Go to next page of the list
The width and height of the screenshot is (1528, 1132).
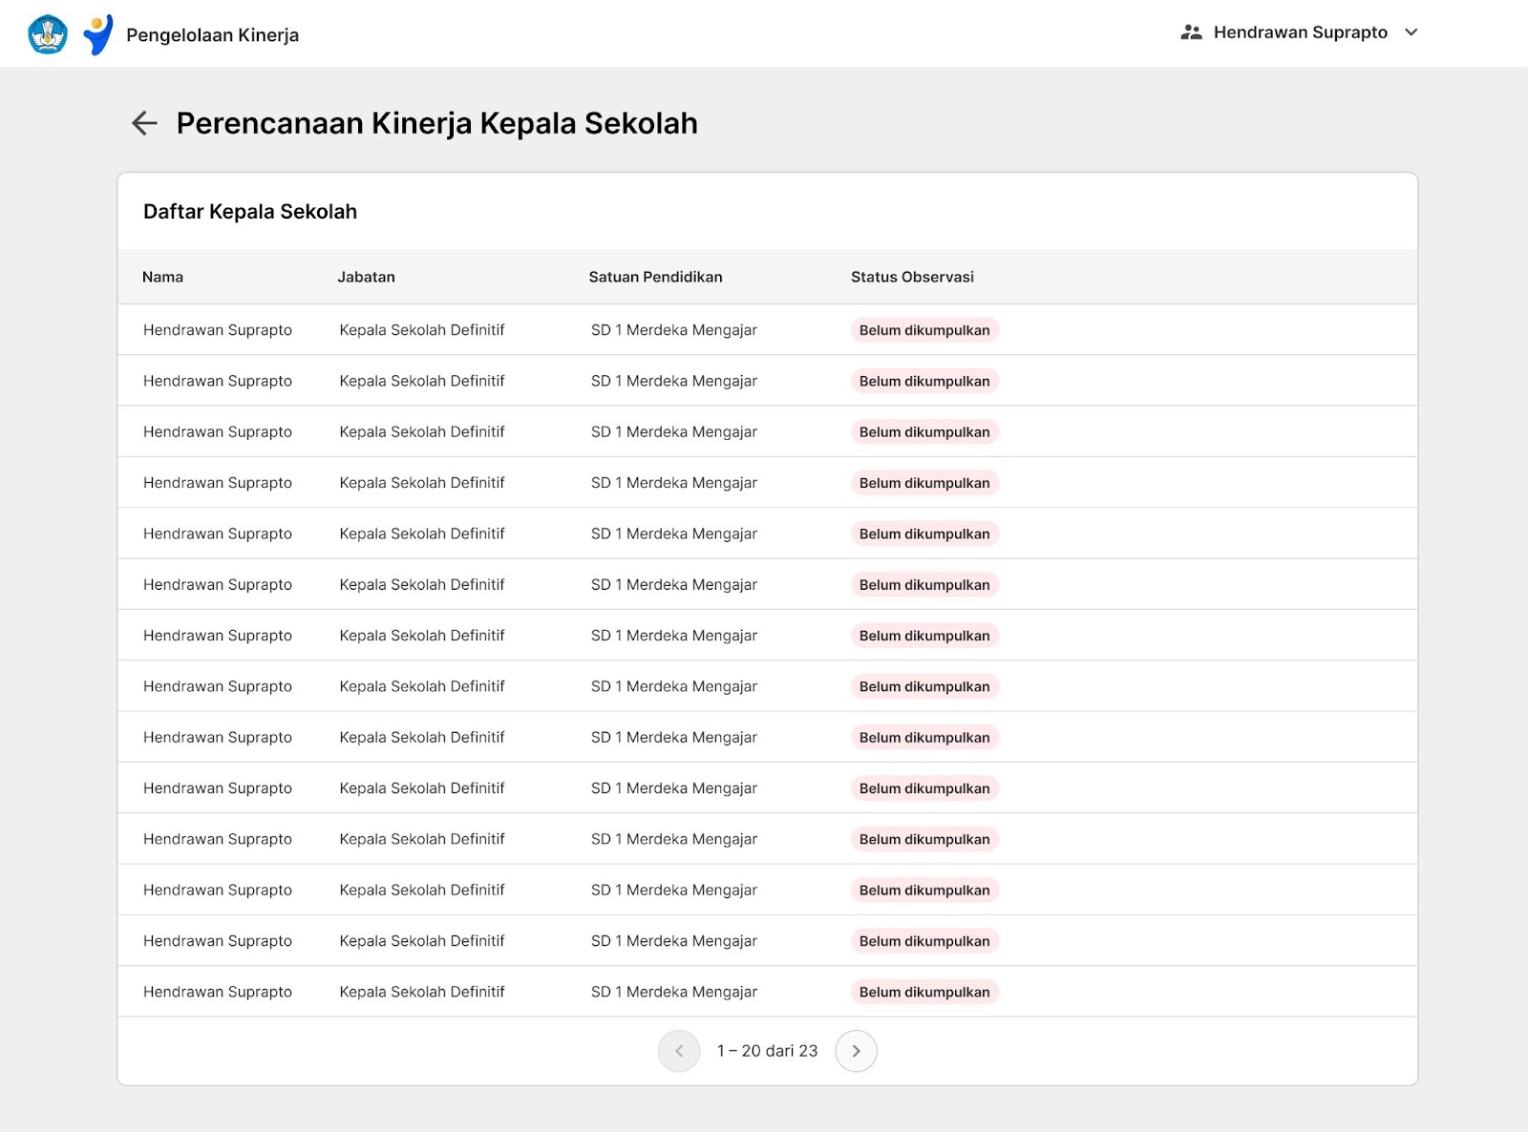[856, 1051]
